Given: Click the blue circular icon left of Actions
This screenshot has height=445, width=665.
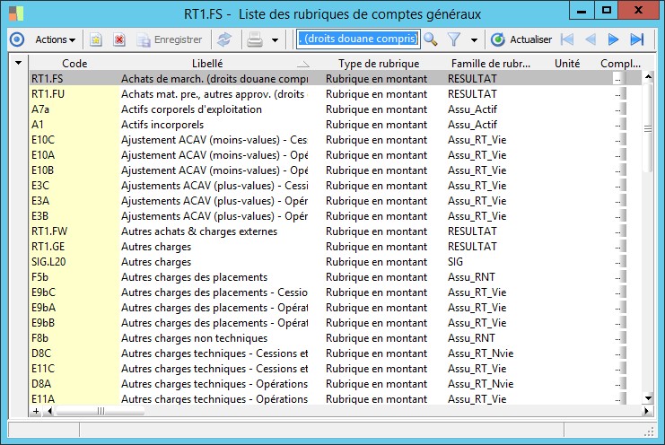Looking at the screenshot, I should click(x=16, y=39).
